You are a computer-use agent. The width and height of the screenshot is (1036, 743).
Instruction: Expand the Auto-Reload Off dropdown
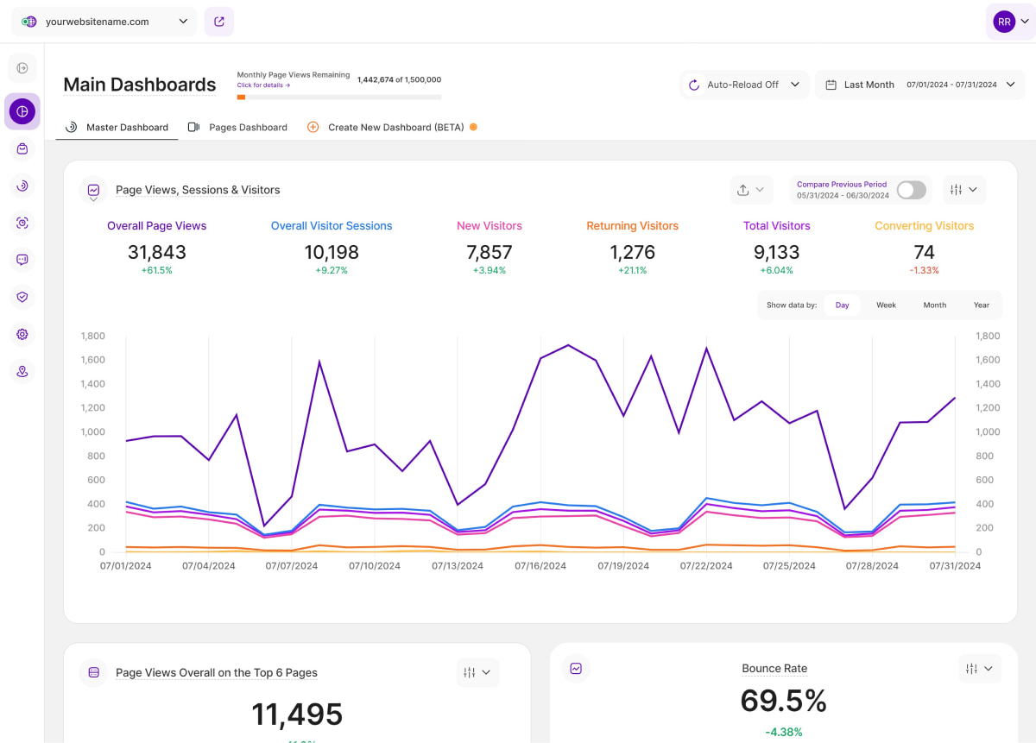(744, 85)
